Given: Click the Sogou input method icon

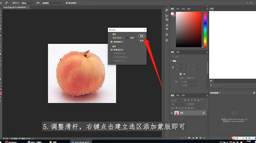Looking at the screenshot, I should (x=234, y=138).
